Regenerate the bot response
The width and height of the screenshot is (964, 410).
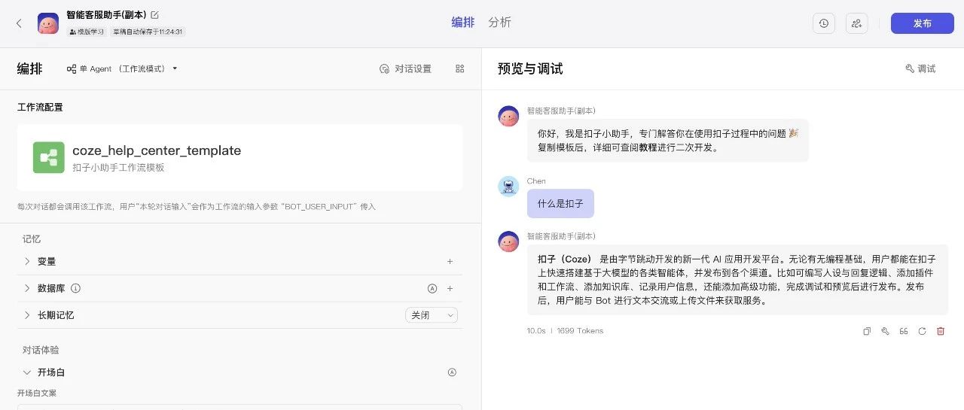tap(922, 331)
